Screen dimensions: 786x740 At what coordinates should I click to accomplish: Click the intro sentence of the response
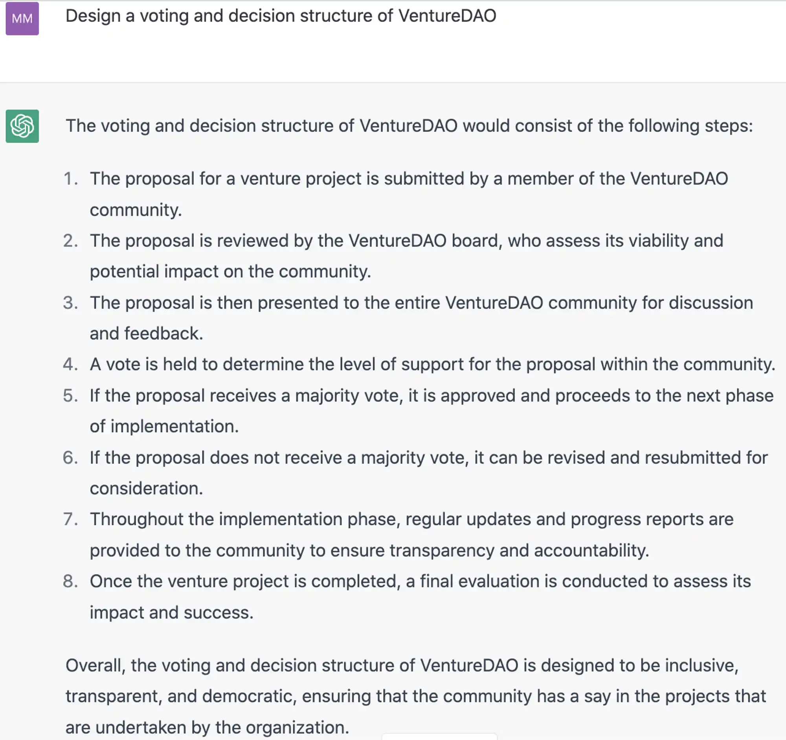[x=409, y=126]
